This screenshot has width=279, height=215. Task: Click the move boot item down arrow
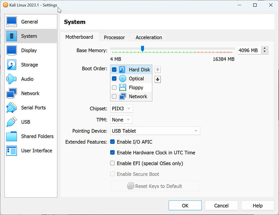(158, 80)
